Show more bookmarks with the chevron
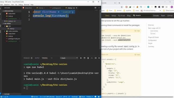The height and width of the screenshot is (98, 174). pos(160,11)
